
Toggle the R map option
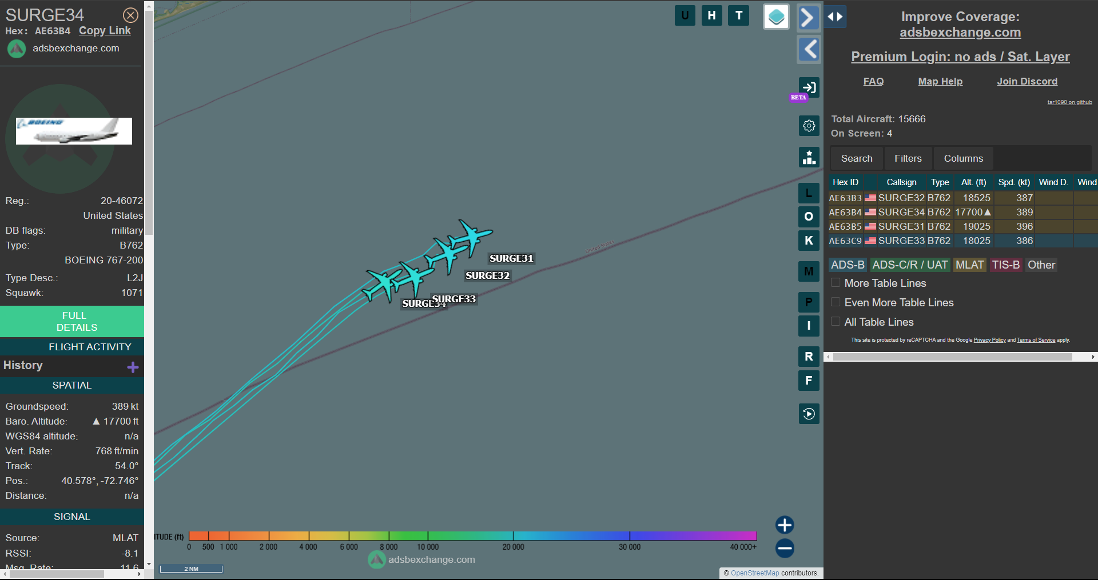click(x=809, y=357)
